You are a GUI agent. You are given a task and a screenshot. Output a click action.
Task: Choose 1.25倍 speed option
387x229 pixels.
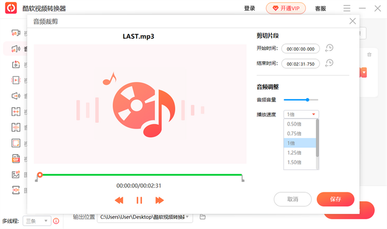pyautogui.click(x=294, y=153)
